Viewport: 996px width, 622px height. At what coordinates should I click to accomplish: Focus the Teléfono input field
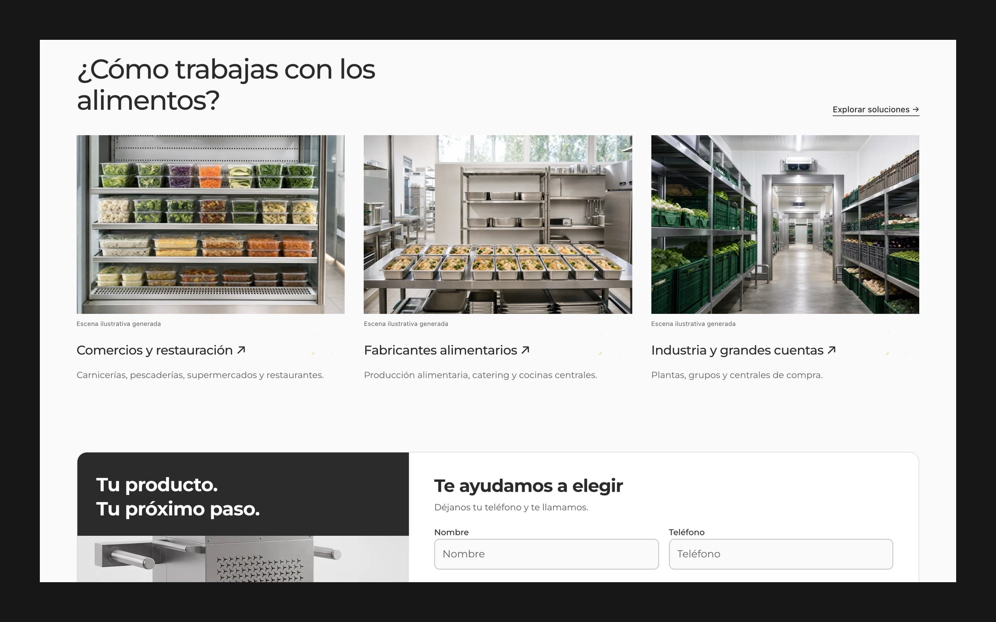pyautogui.click(x=781, y=554)
